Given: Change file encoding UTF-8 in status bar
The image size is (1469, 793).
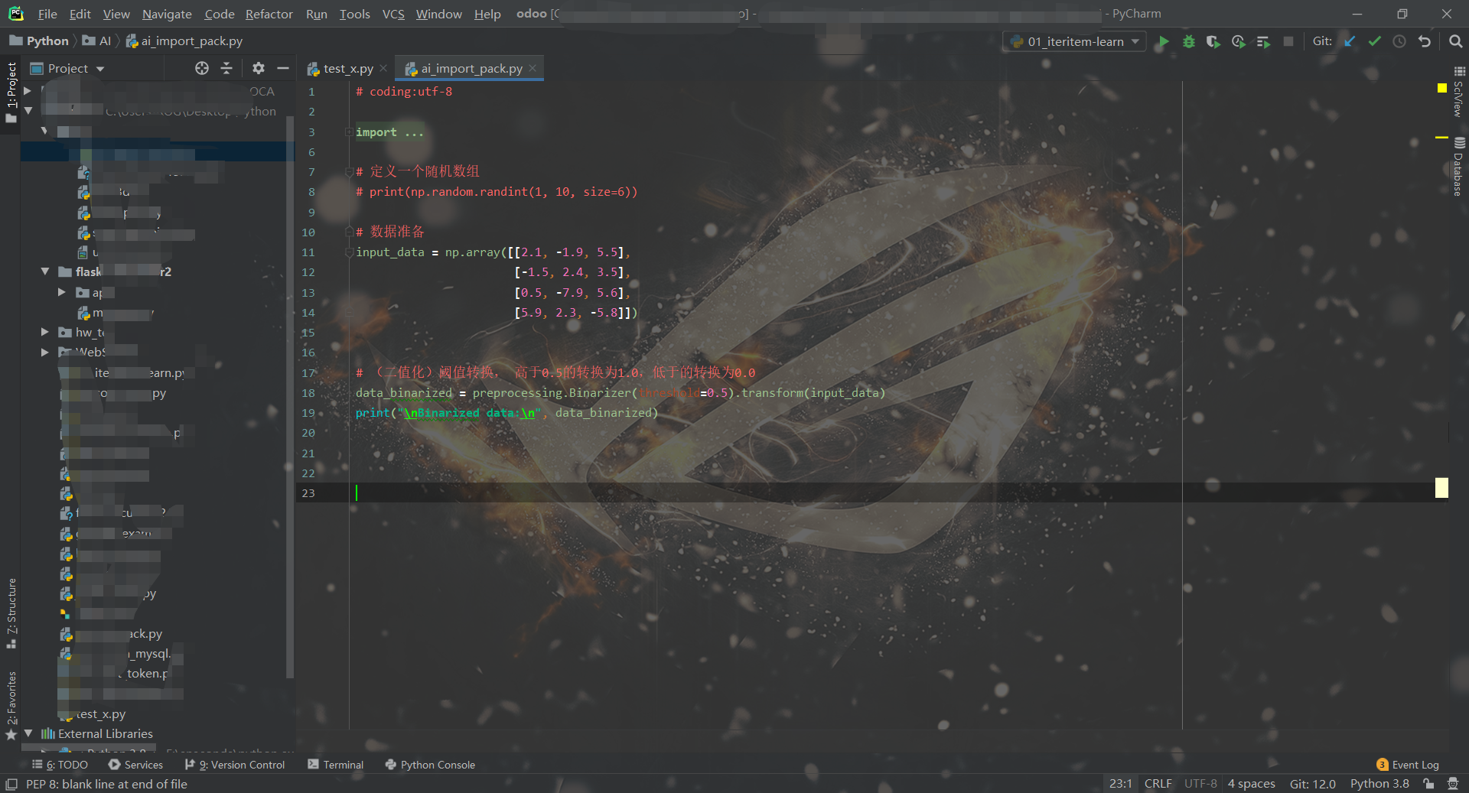Looking at the screenshot, I should (x=1200, y=784).
